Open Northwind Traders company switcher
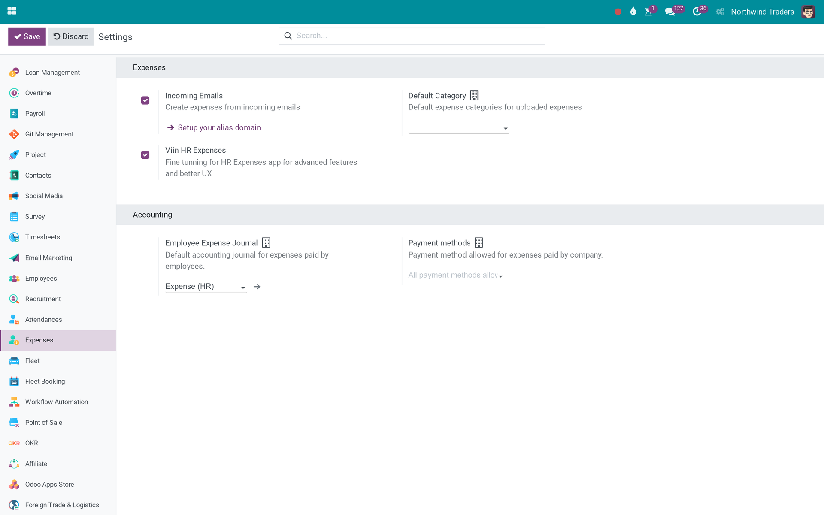This screenshot has height=515, width=824. (x=762, y=12)
